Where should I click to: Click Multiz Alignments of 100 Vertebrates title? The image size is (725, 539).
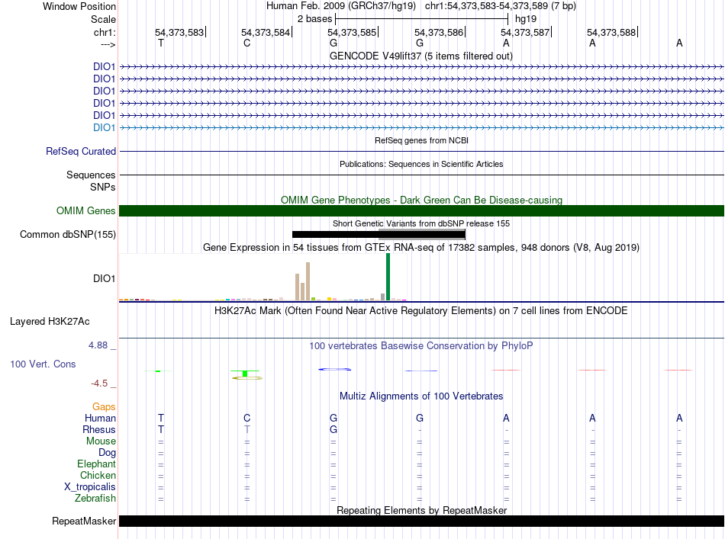tap(421, 396)
